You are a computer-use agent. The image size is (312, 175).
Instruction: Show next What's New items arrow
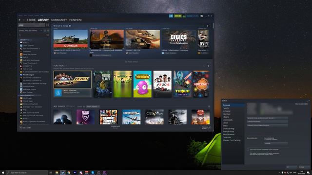coord(208,26)
